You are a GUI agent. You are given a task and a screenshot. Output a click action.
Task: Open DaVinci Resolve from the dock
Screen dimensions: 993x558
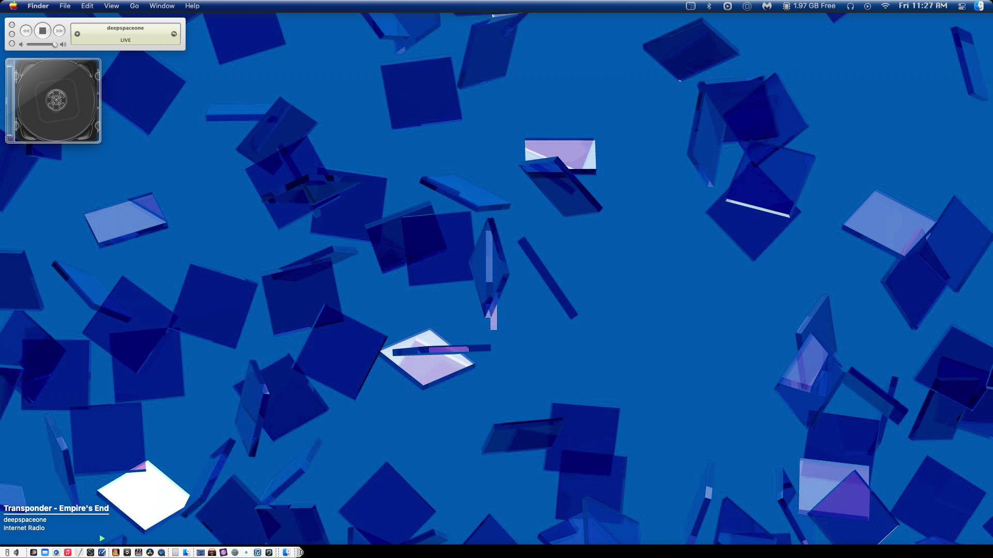click(x=150, y=552)
